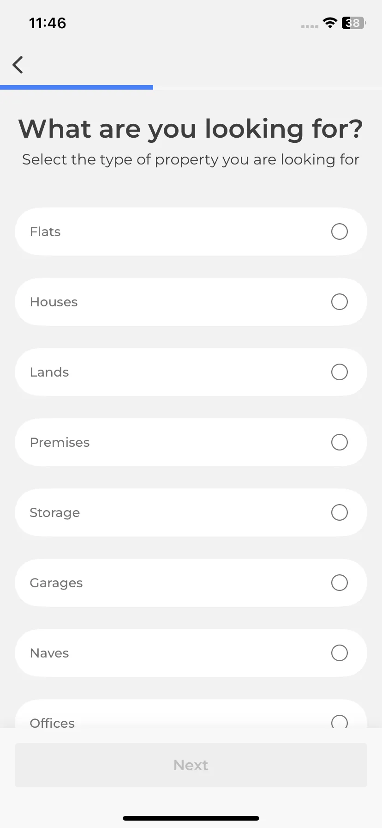This screenshot has height=828, width=382.
Task: Tap the Garages option label
Action: 56,583
